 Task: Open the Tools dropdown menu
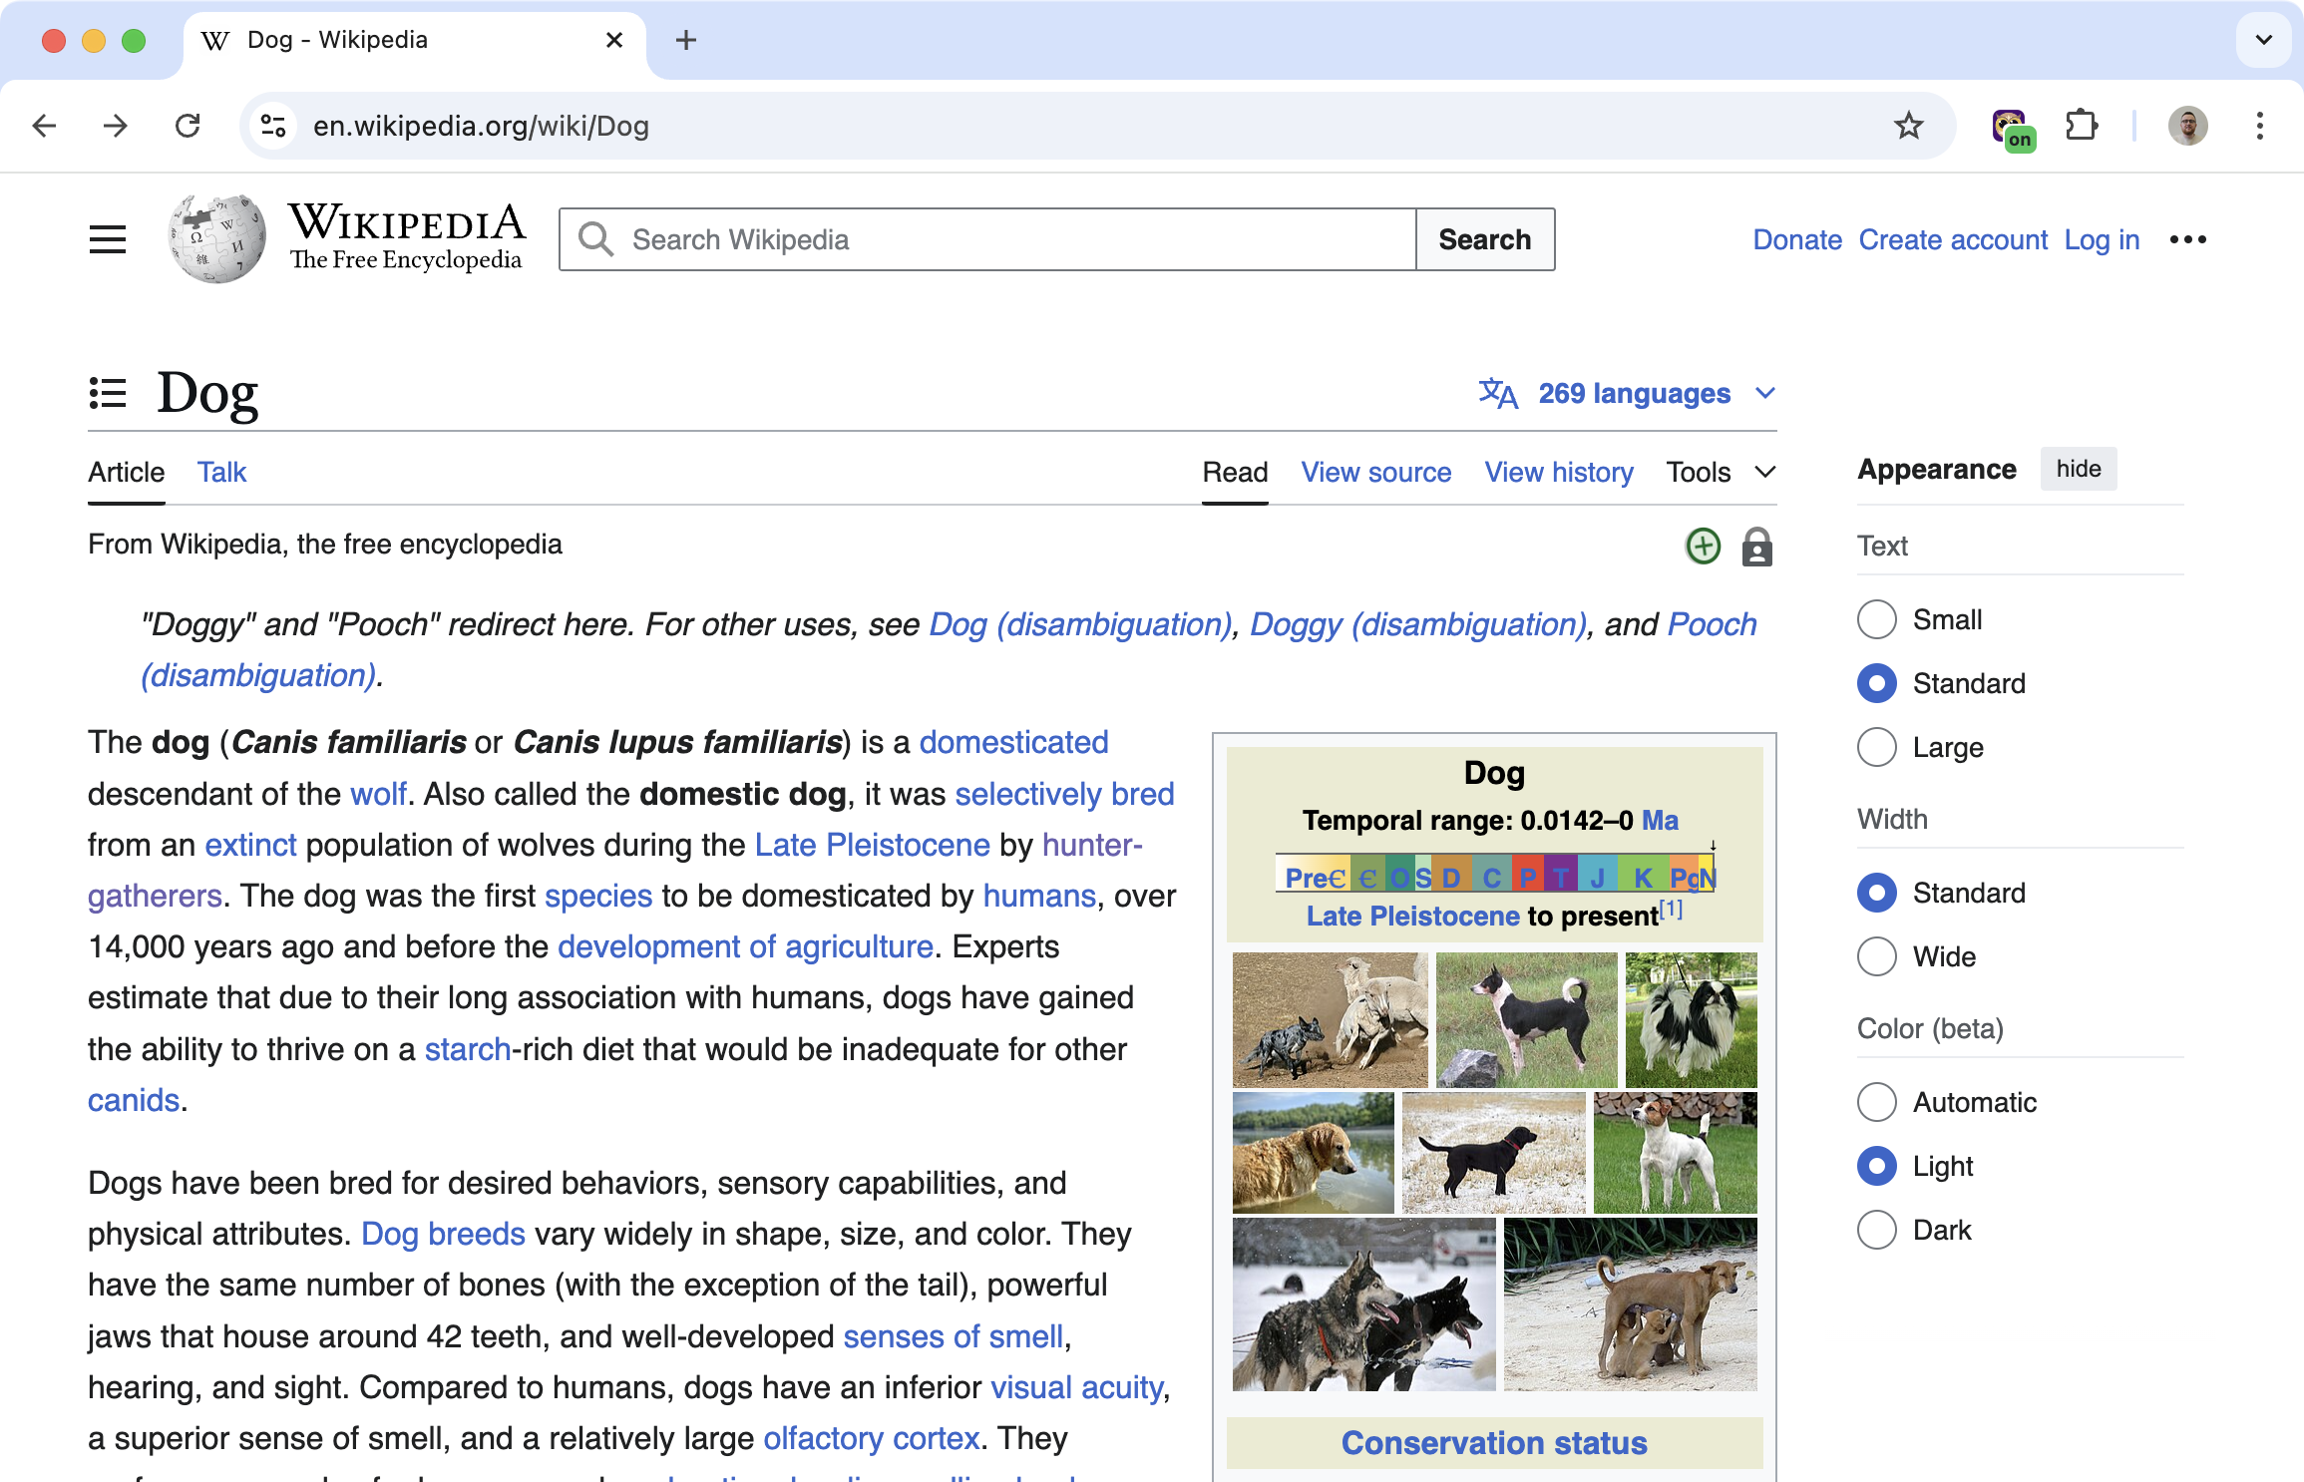click(x=1721, y=473)
